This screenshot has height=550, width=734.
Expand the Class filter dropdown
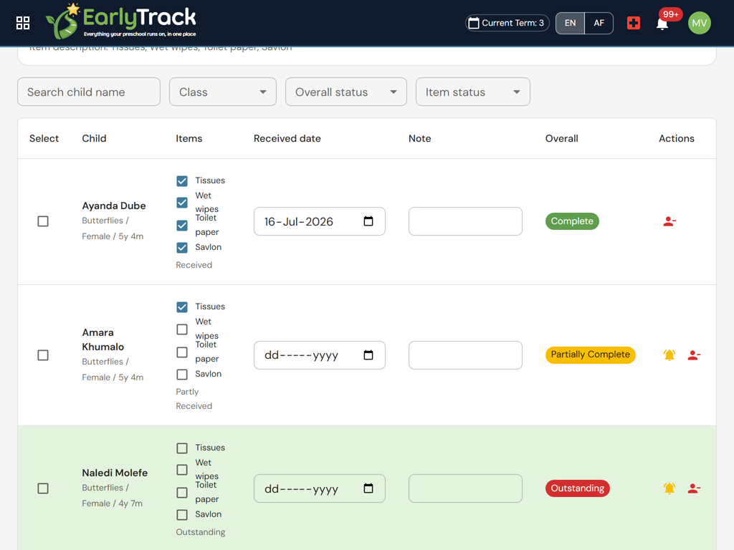click(x=223, y=92)
